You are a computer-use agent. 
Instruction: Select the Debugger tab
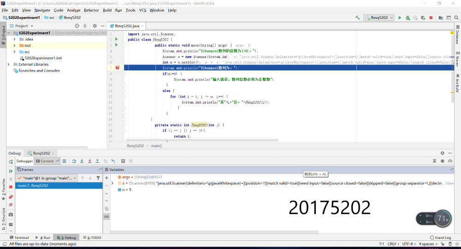pos(24,161)
